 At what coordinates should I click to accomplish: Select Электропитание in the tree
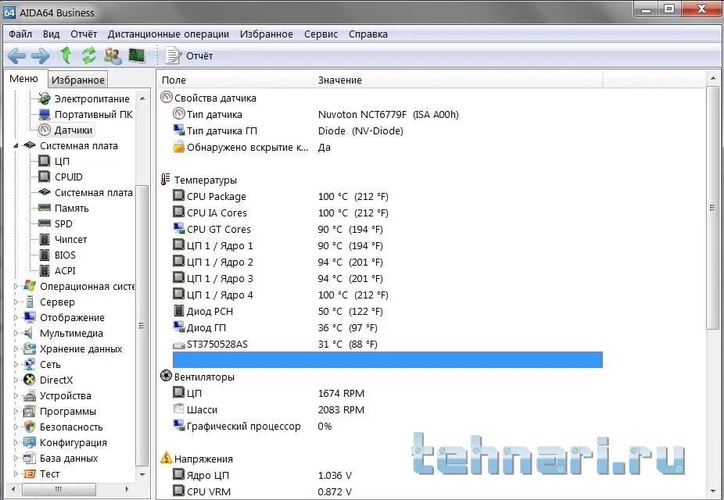pos(92,98)
